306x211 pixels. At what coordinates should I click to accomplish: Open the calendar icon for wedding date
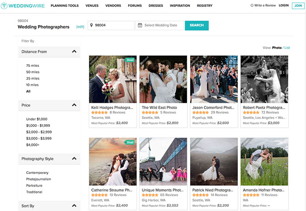click(140, 25)
